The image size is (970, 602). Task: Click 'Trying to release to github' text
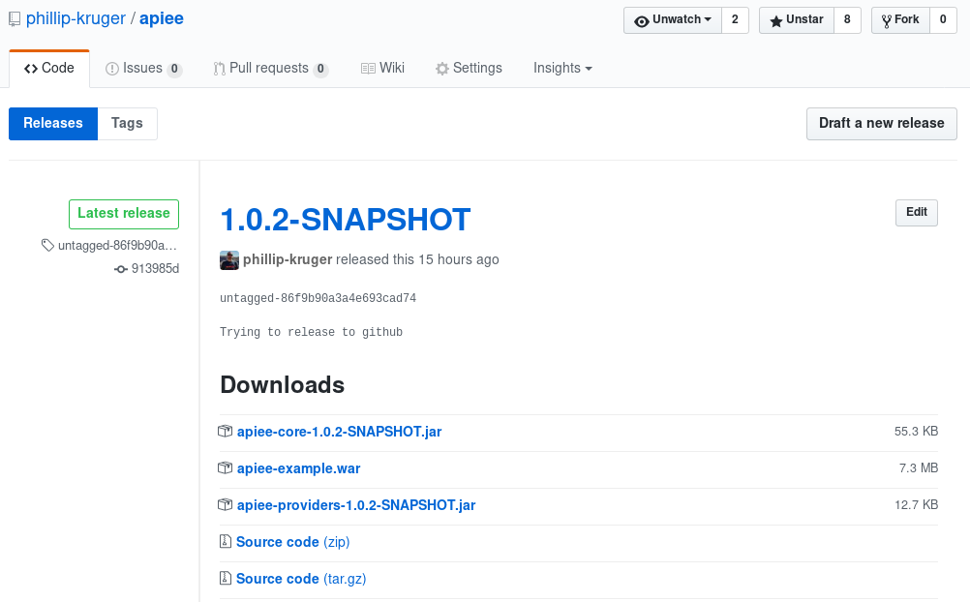311,332
